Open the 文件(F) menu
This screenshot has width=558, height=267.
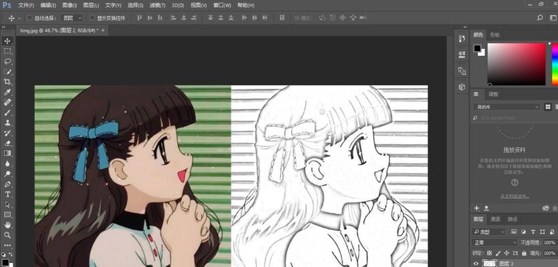point(26,5)
